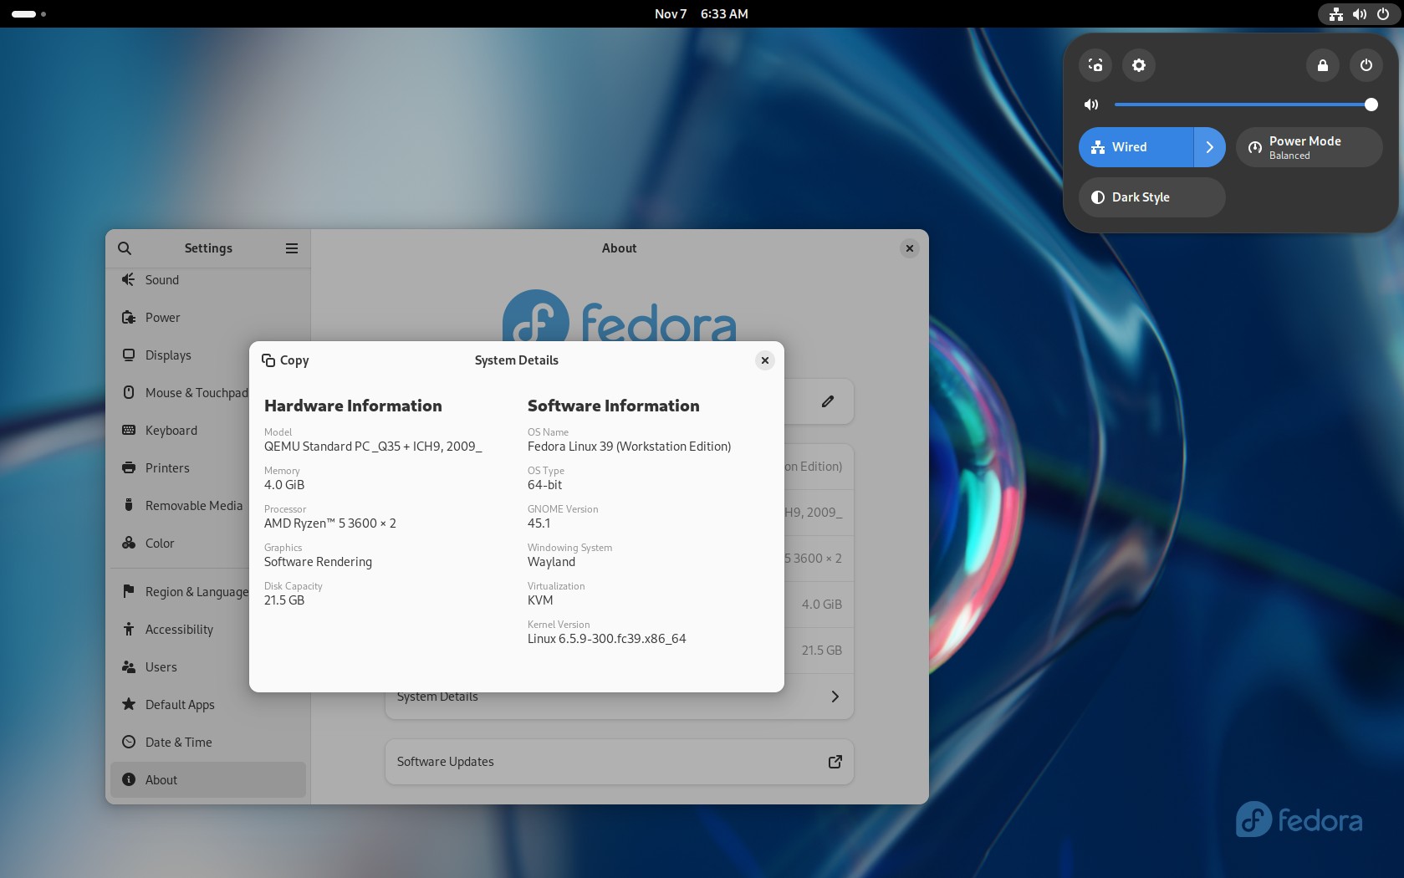Open Software Updates row

pyautogui.click(x=619, y=762)
